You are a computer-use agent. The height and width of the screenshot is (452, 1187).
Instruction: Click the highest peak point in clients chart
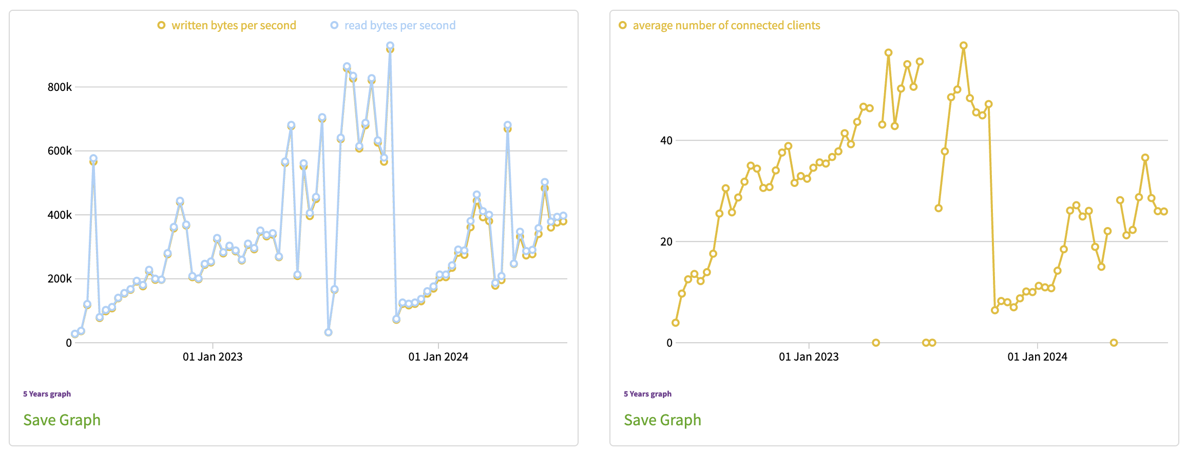(x=964, y=46)
